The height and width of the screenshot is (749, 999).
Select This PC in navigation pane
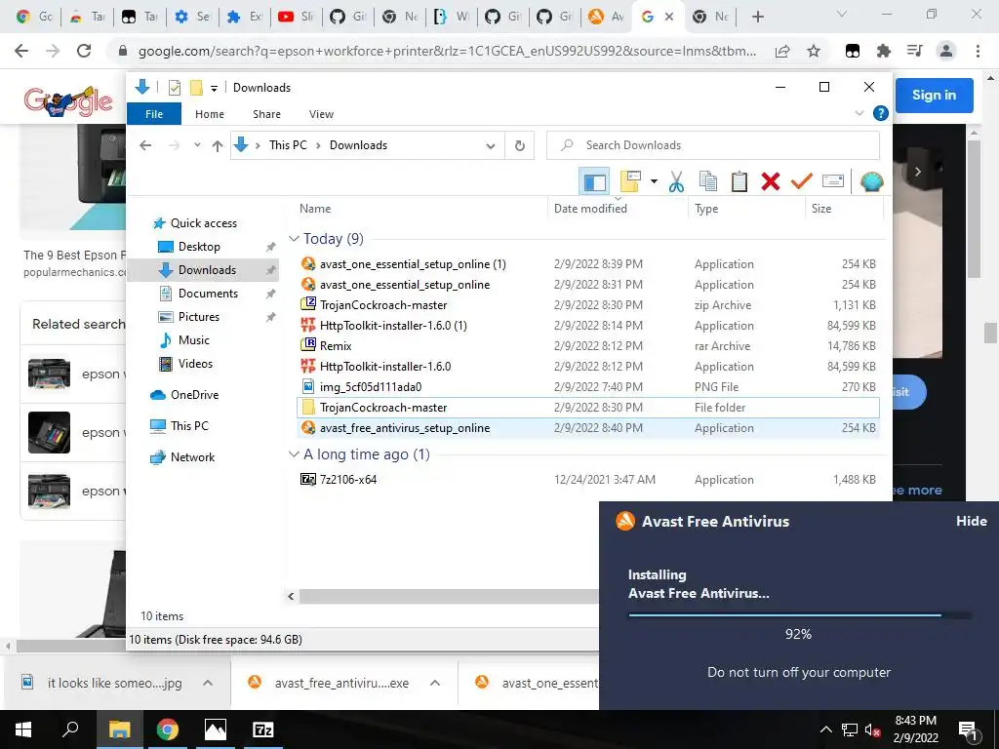tap(189, 426)
